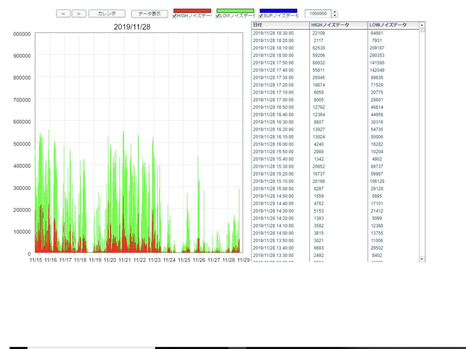Toggle the HIGHノイズデータ checkbox
Viewport: 466px width, 349px height.
(x=174, y=16)
